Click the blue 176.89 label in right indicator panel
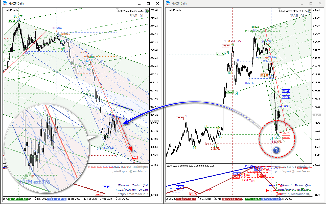This screenshot has height=204, width=326. pyautogui.click(x=180, y=187)
